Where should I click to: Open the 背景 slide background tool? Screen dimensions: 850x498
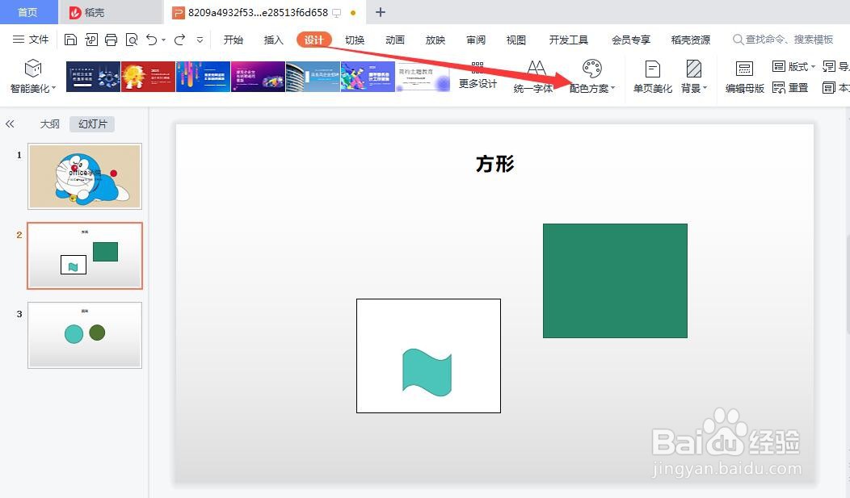[692, 77]
